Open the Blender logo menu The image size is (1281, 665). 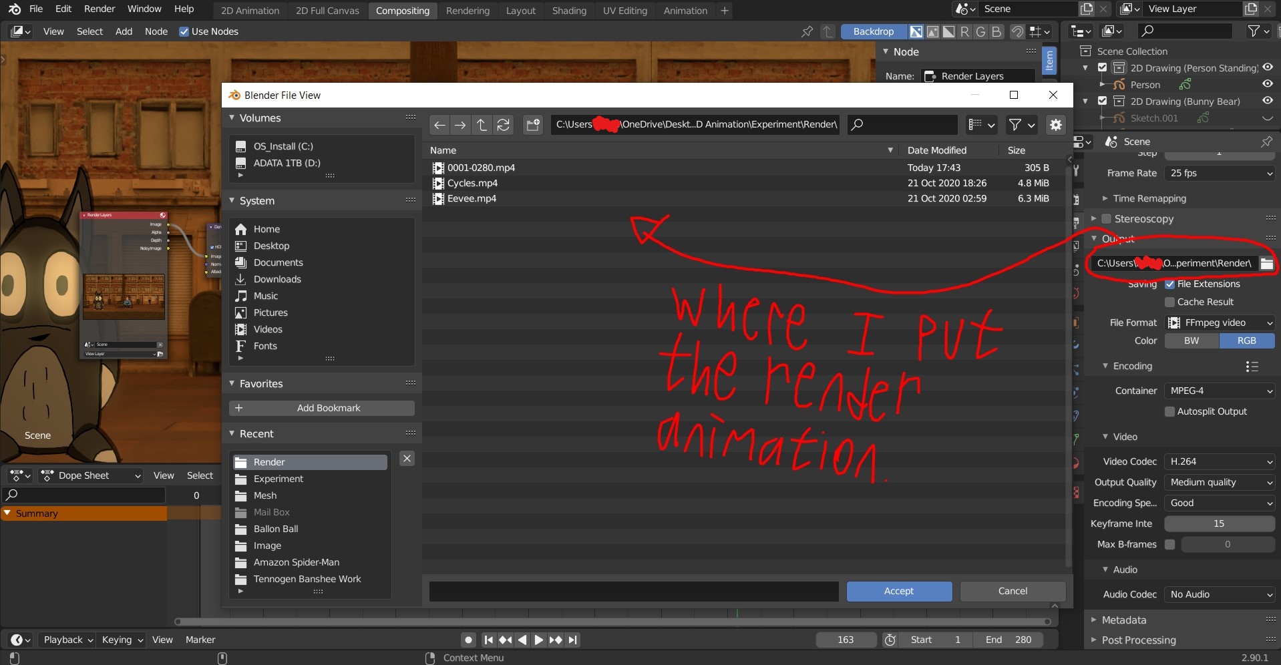click(x=15, y=9)
